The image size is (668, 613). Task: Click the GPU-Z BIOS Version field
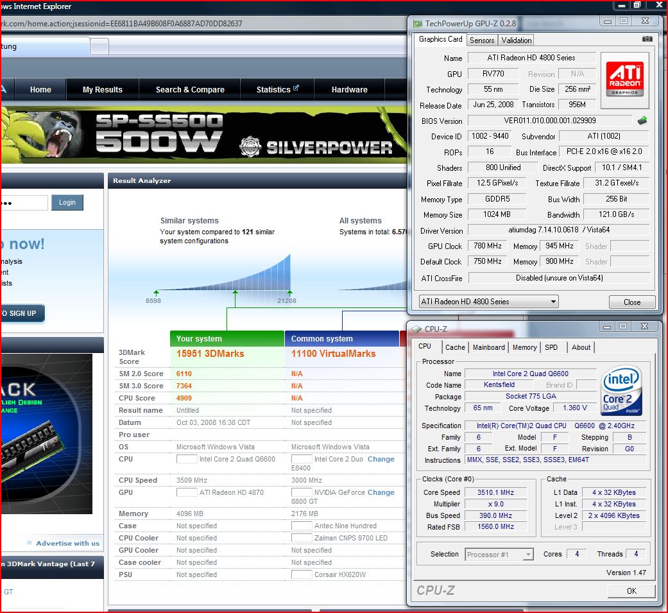[x=549, y=121]
